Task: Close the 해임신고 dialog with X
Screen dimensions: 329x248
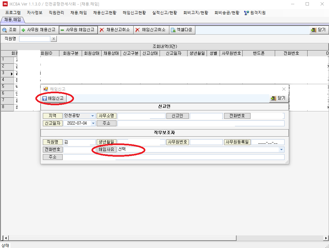Action: pos(284,89)
